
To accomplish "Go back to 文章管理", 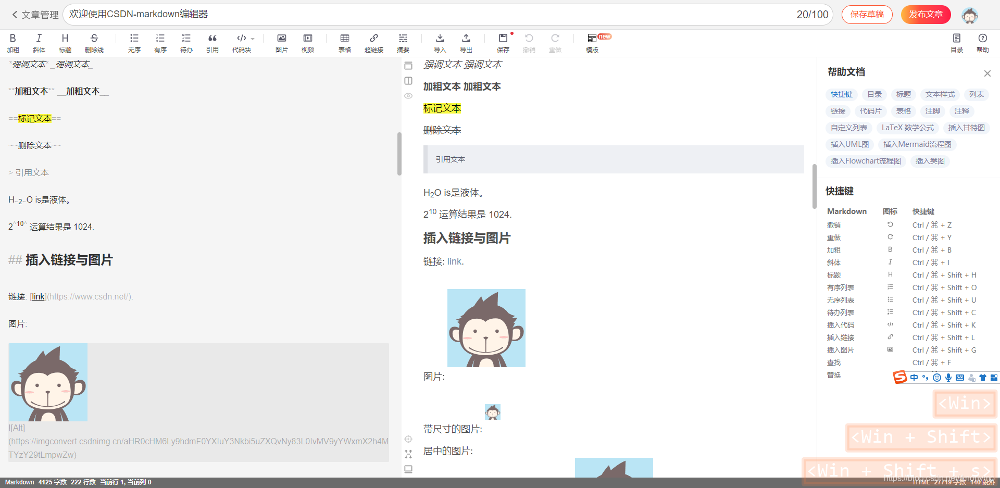I will (35, 15).
